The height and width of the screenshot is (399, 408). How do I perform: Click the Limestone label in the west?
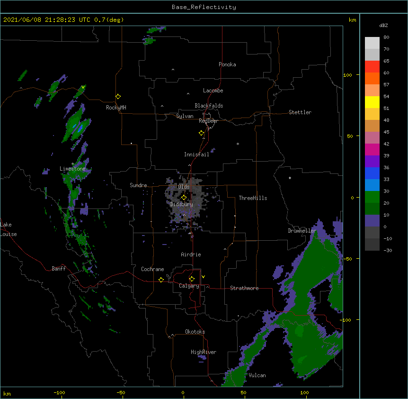pyautogui.click(x=72, y=169)
